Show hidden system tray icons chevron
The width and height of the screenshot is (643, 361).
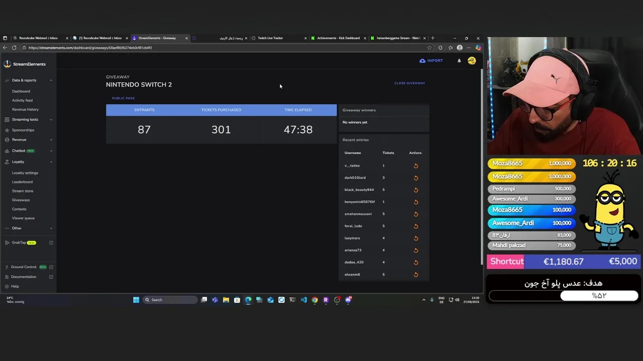[423, 300]
